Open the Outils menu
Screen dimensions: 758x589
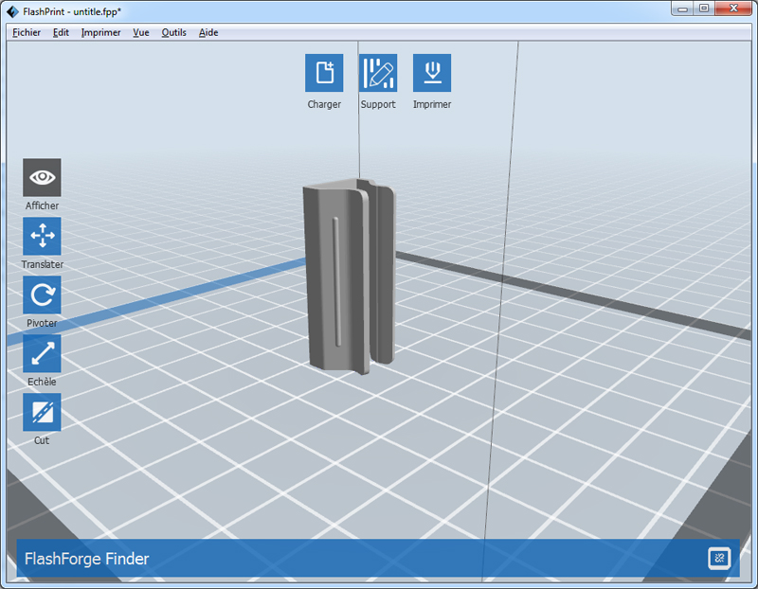click(174, 32)
